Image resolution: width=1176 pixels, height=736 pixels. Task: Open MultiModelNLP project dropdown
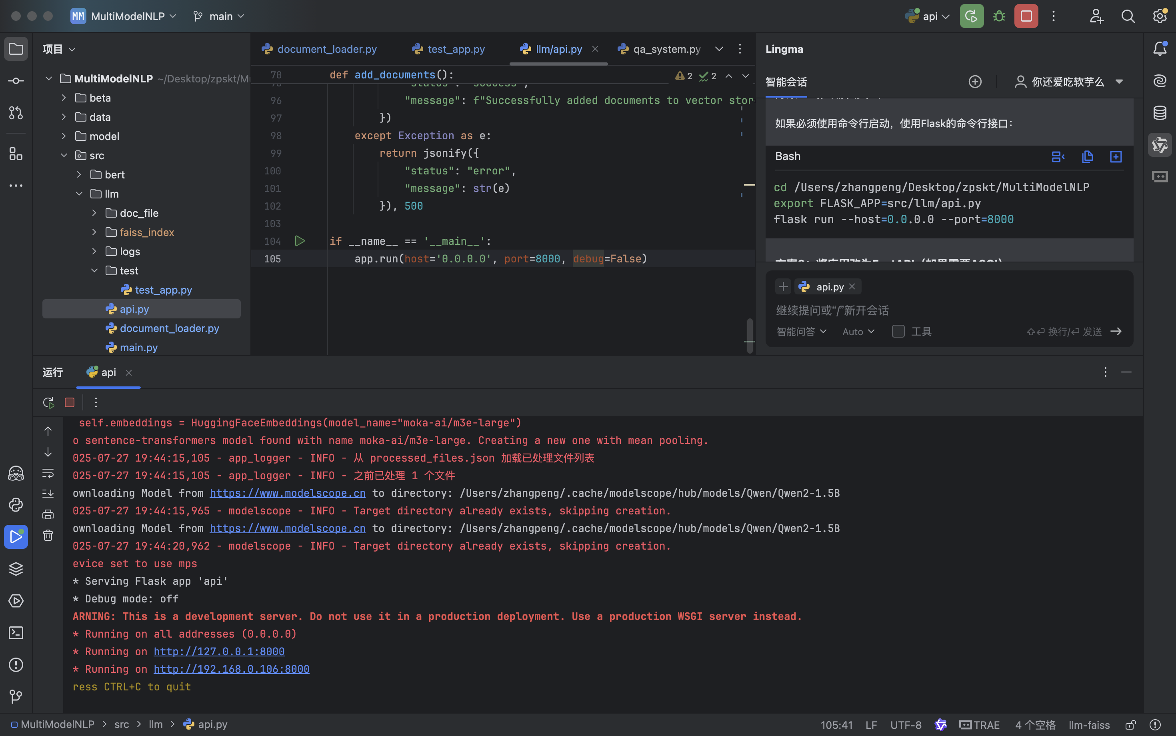(x=123, y=16)
